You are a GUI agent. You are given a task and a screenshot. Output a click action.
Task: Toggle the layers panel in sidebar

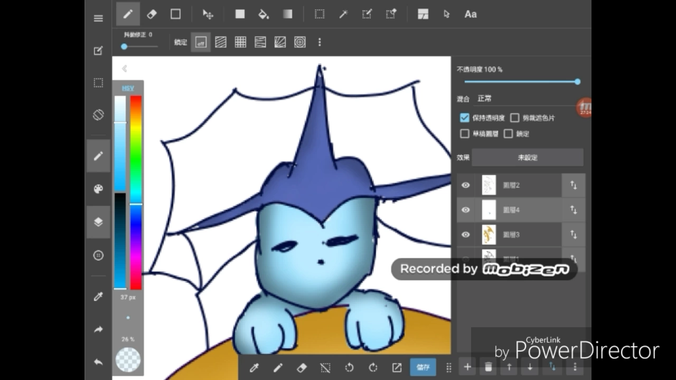click(98, 222)
